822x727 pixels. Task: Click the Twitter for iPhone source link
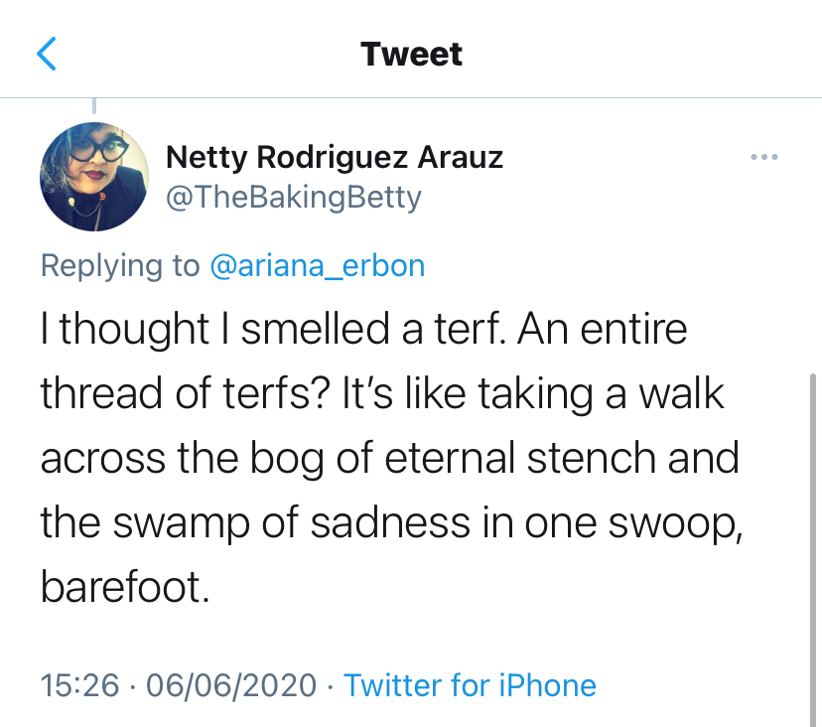click(470, 685)
